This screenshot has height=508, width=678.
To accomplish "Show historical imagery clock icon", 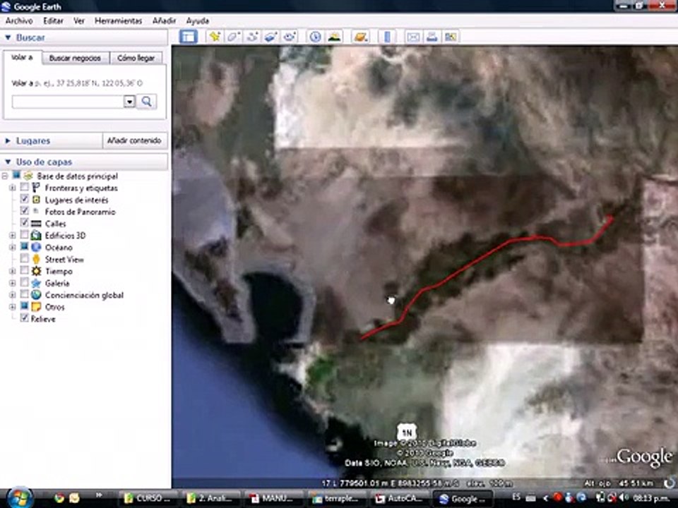I will pos(315,37).
